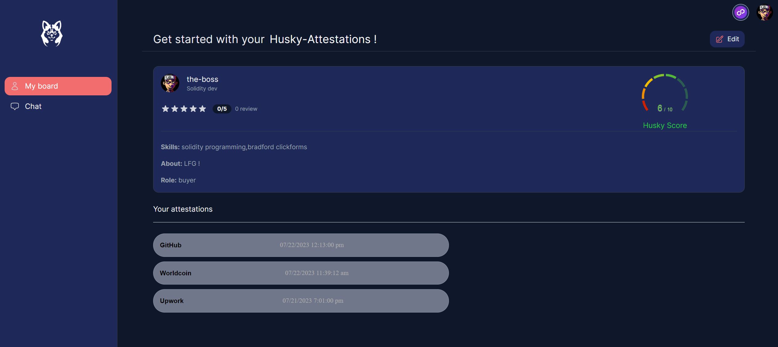The width and height of the screenshot is (778, 347).
Task: Click the My board sidebar icon
Action: click(14, 86)
